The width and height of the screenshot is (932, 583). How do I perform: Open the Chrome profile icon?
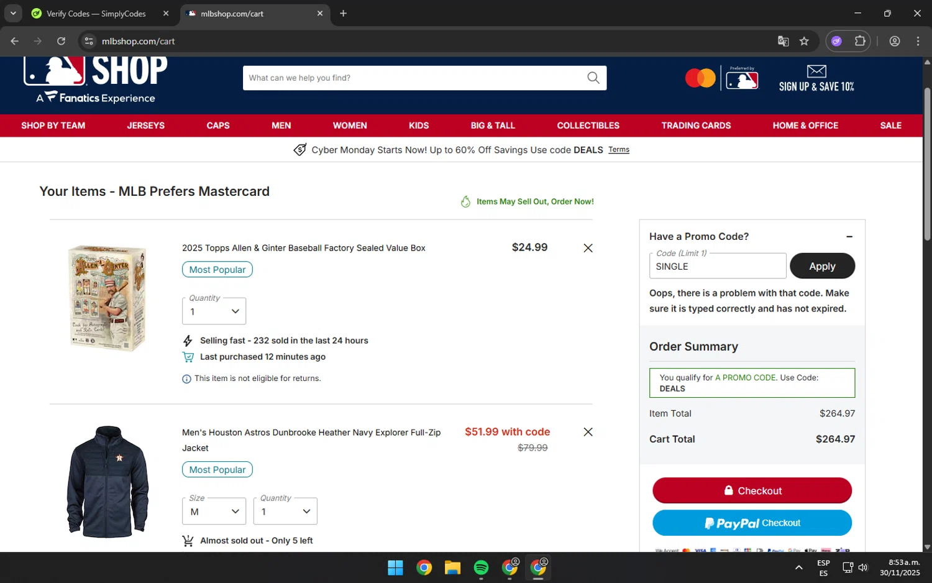pyautogui.click(x=895, y=41)
